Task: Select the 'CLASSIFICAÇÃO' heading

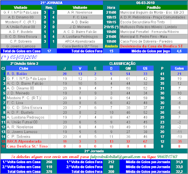Action: coord(122,63)
